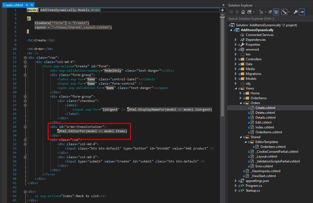Click the Collapse All icon in Solution Explorer
Screen dimensions: 313x203
click(x=270, y=12)
